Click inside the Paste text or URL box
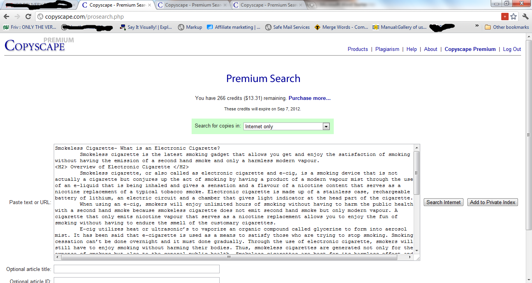 pos(234,199)
